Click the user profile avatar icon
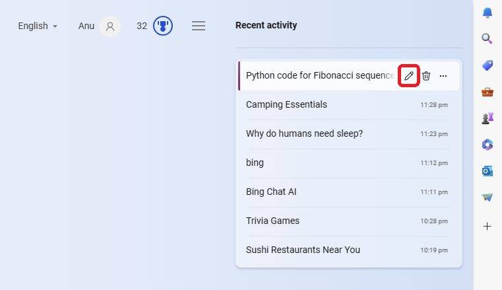This screenshot has height=290, width=502. pos(110,26)
